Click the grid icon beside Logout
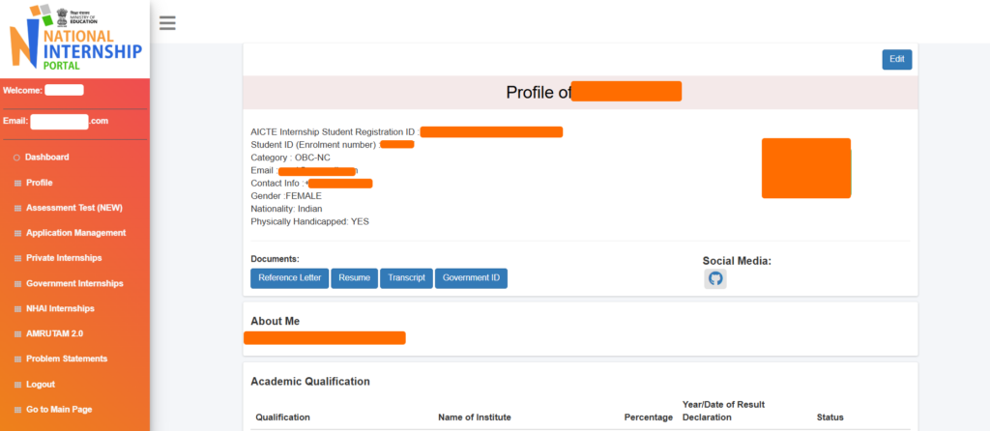This screenshot has height=431, width=990. 17,385
